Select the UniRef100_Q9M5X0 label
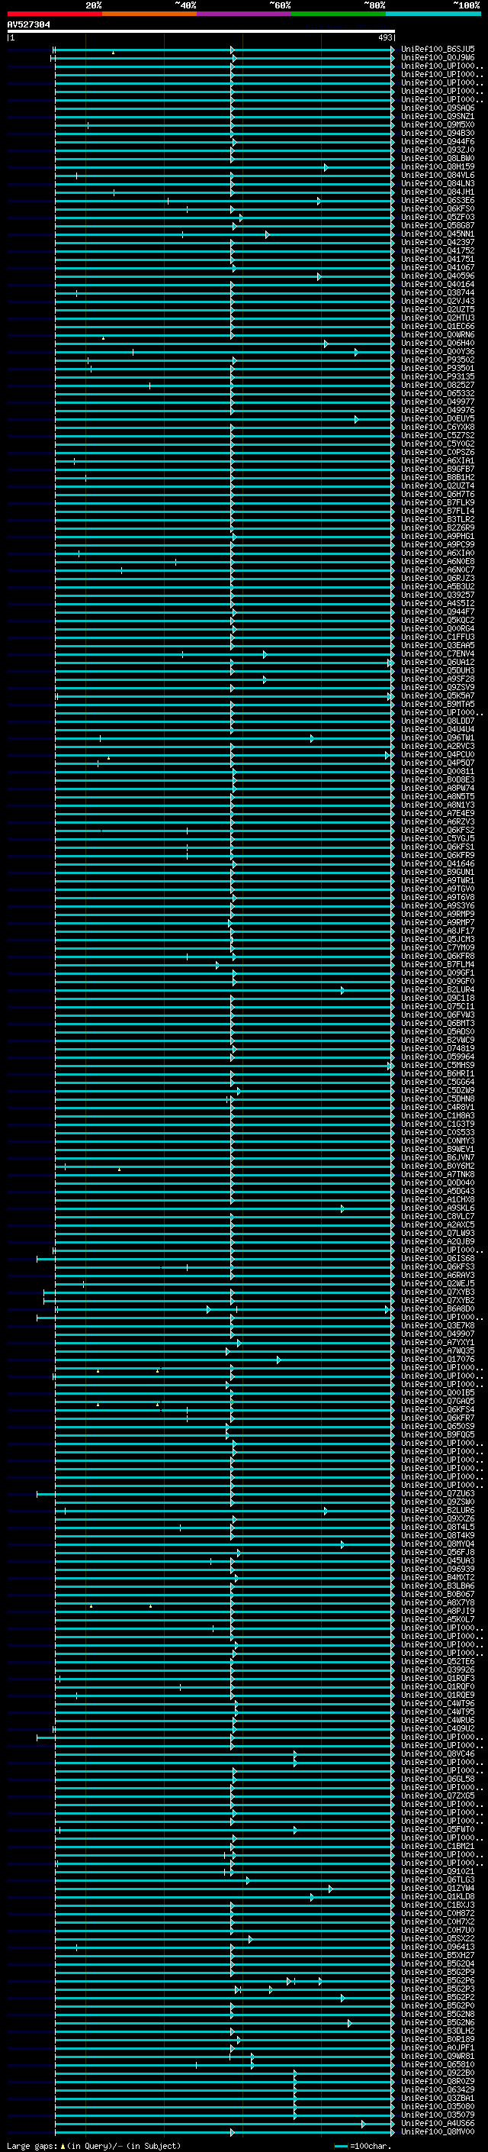The height and width of the screenshot is (2152, 488). point(438,125)
